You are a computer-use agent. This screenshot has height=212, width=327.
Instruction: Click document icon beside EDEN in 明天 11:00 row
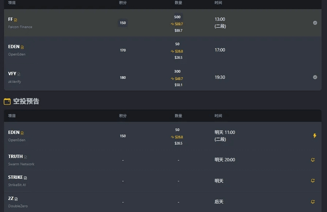[x=22, y=133]
